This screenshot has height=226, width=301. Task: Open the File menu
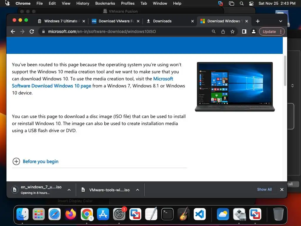point(40,3)
